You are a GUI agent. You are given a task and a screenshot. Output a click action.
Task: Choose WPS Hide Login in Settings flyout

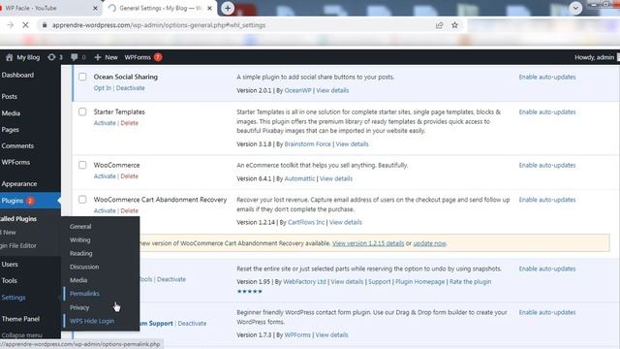92,321
